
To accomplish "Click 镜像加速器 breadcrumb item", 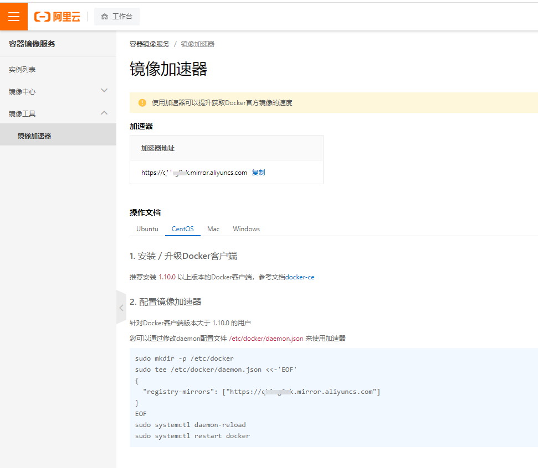I will [x=198, y=44].
